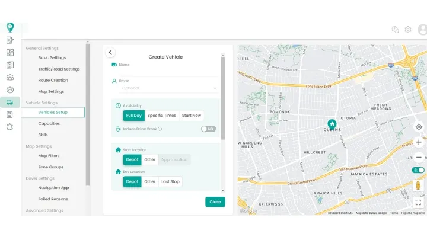Toggle the green map layer switch

coord(418,171)
